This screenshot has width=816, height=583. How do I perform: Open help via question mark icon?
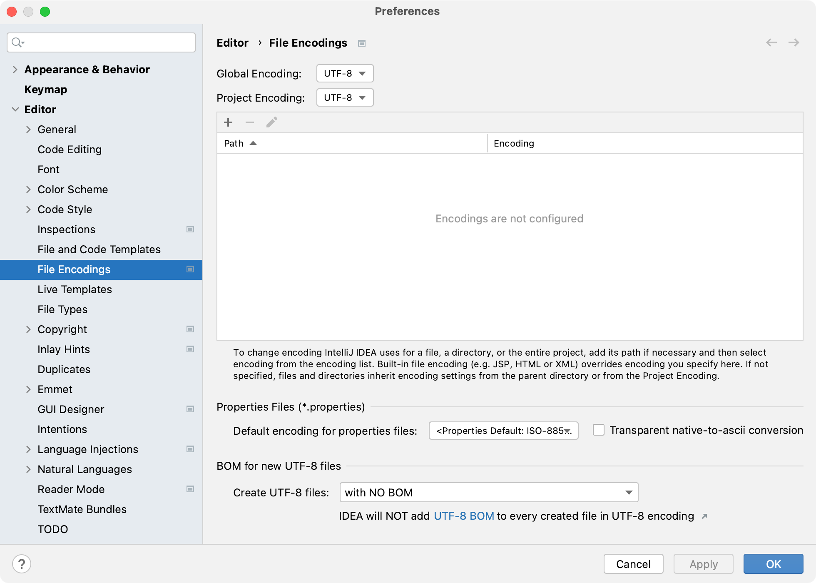click(22, 564)
